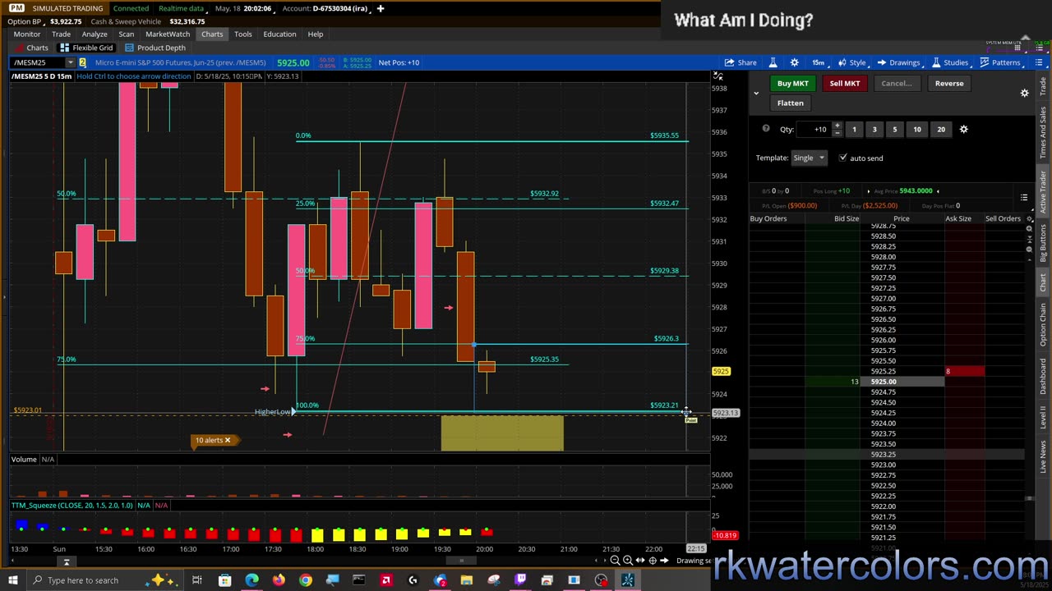Open the Tools tab

point(242,34)
